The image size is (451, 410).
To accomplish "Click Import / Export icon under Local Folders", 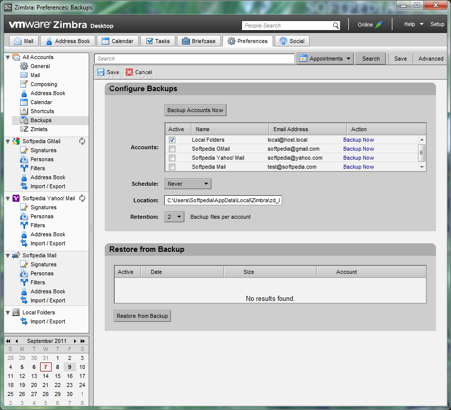I will [24, 321].
